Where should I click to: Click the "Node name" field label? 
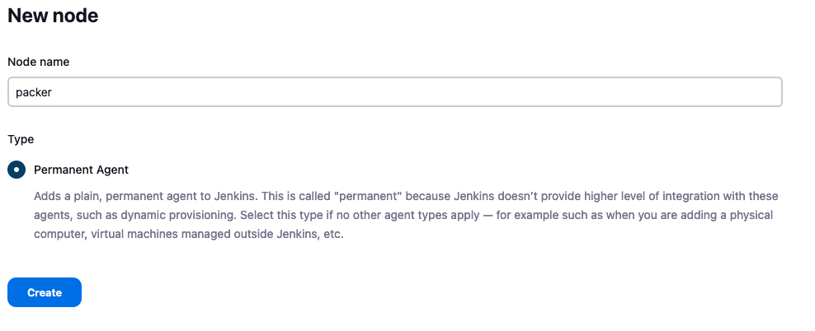38,62
